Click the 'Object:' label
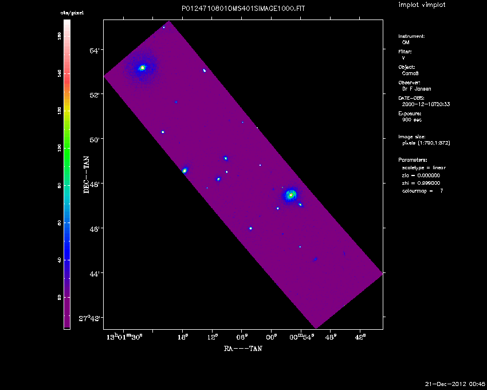 (407, 67)
